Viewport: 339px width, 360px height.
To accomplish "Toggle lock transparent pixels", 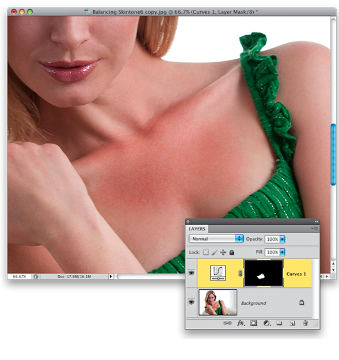I will [x=205, y=252].
